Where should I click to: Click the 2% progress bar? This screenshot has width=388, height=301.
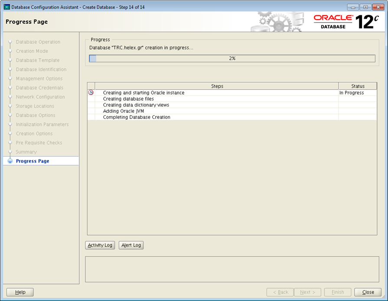[232, 59]
